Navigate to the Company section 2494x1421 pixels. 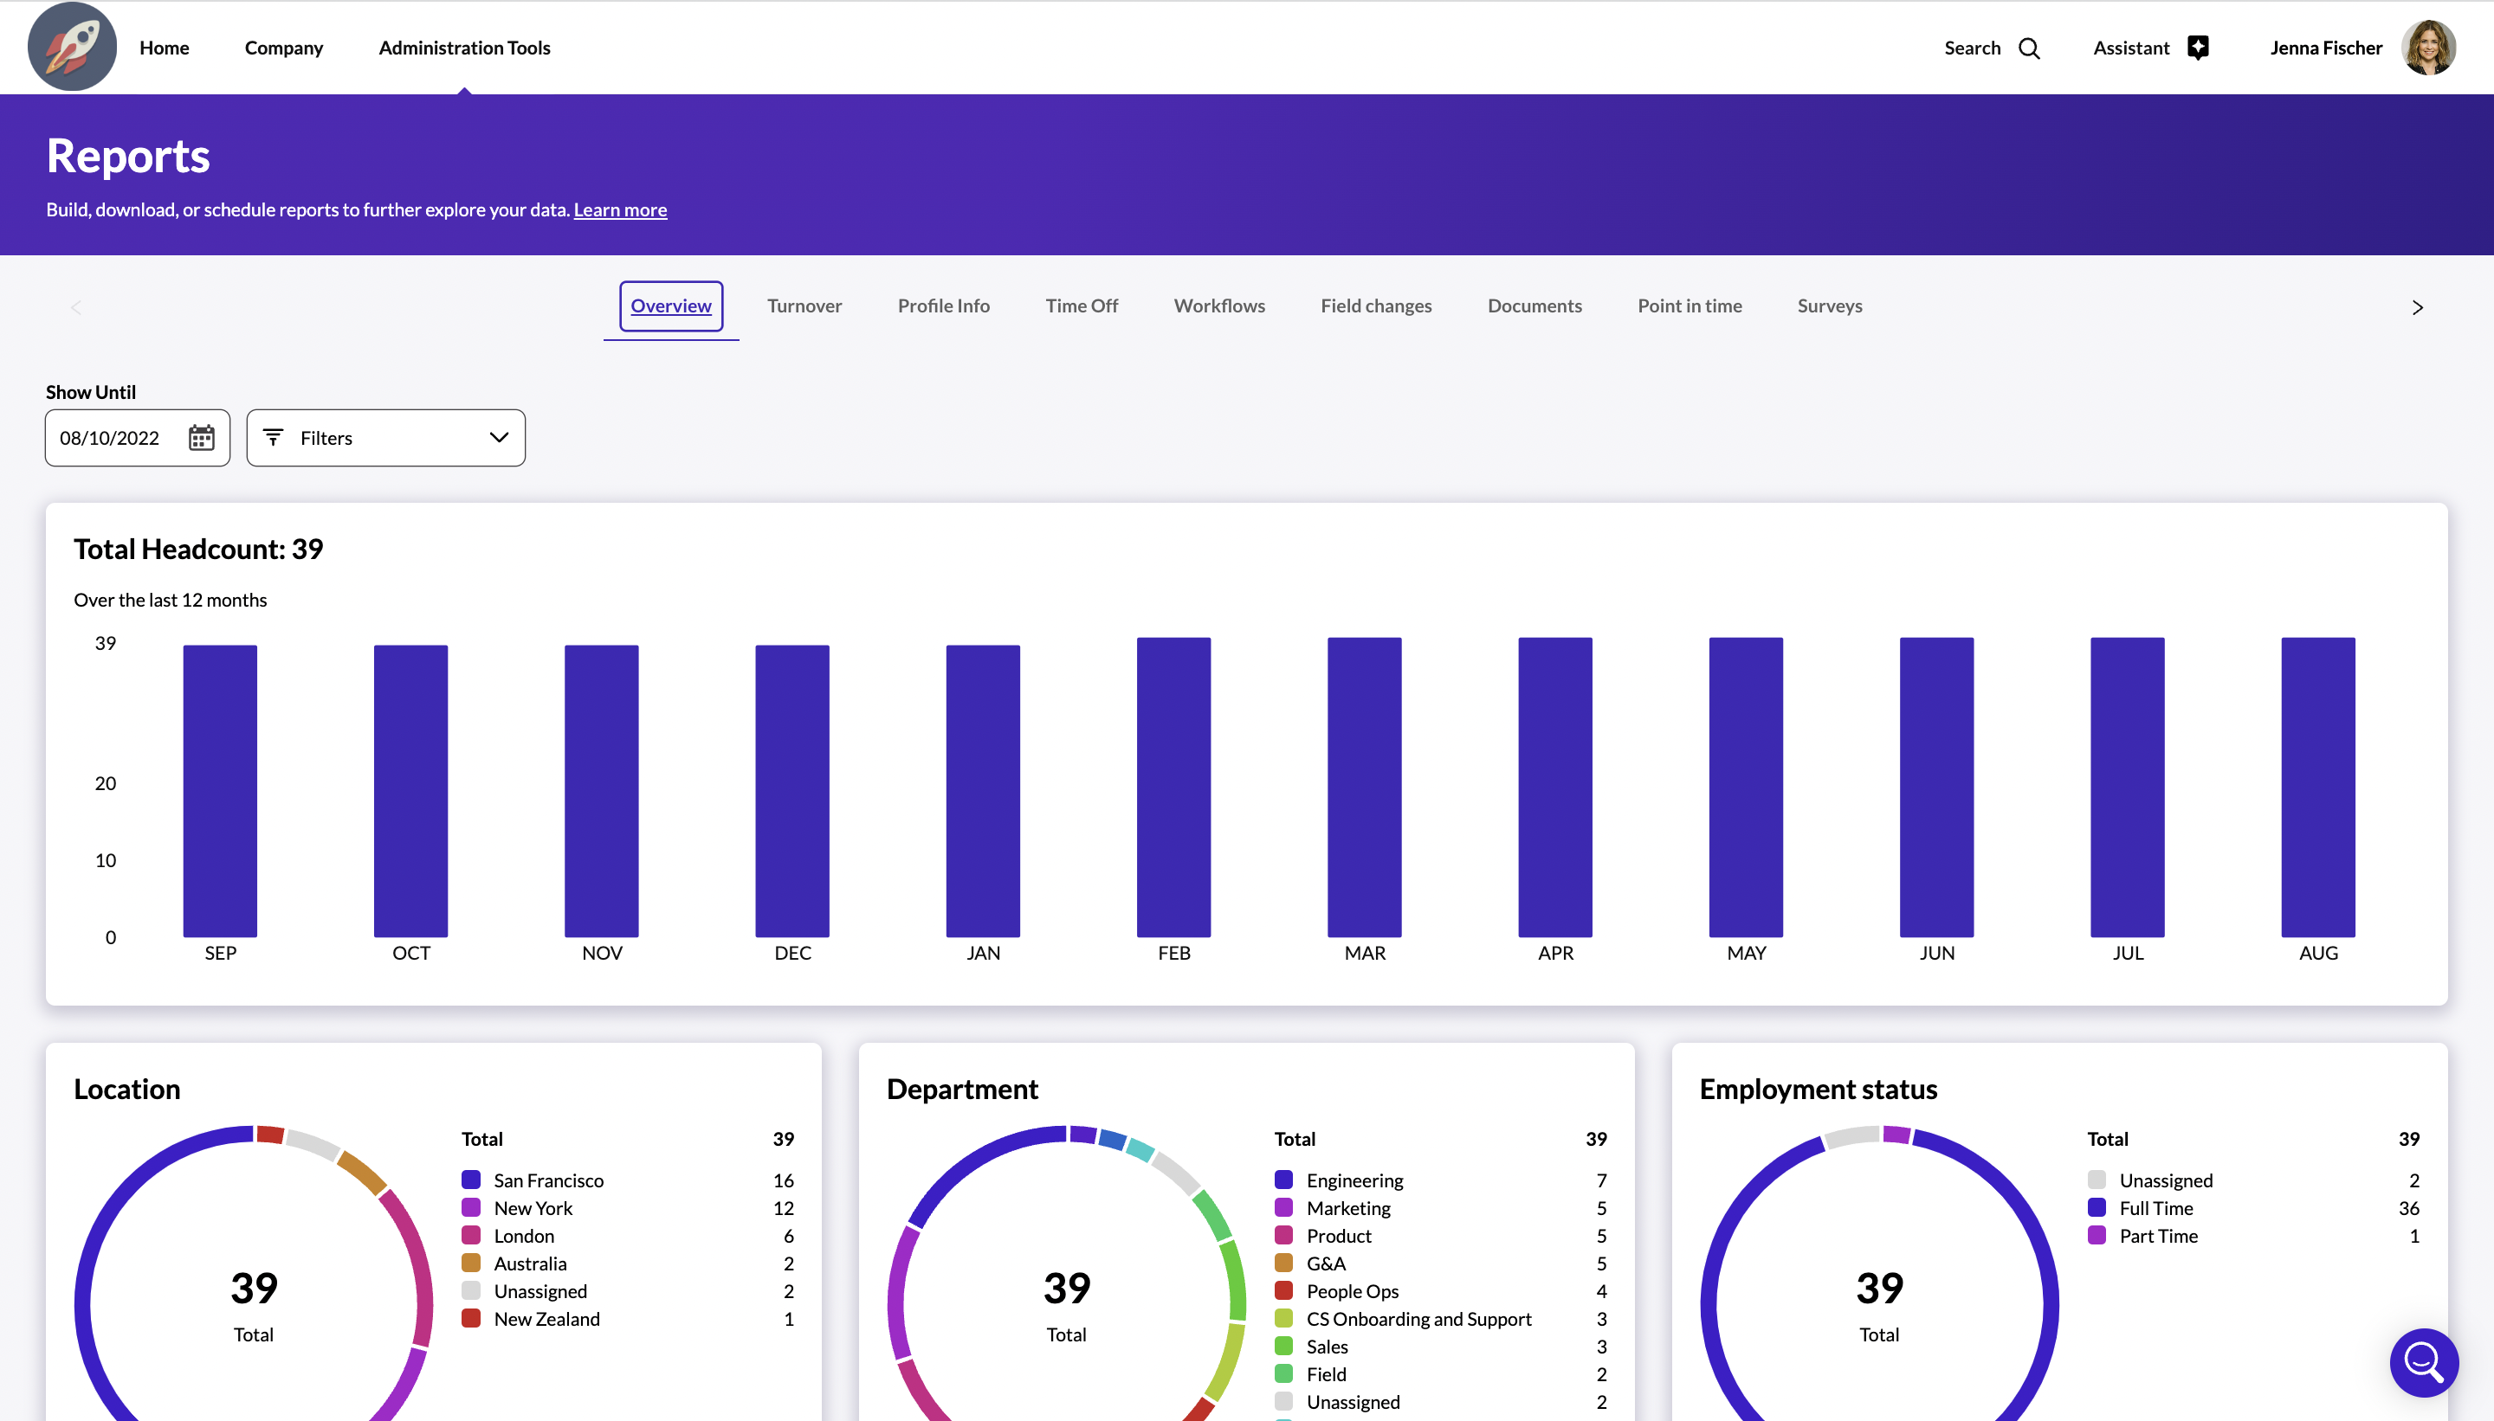pos(283,47)
